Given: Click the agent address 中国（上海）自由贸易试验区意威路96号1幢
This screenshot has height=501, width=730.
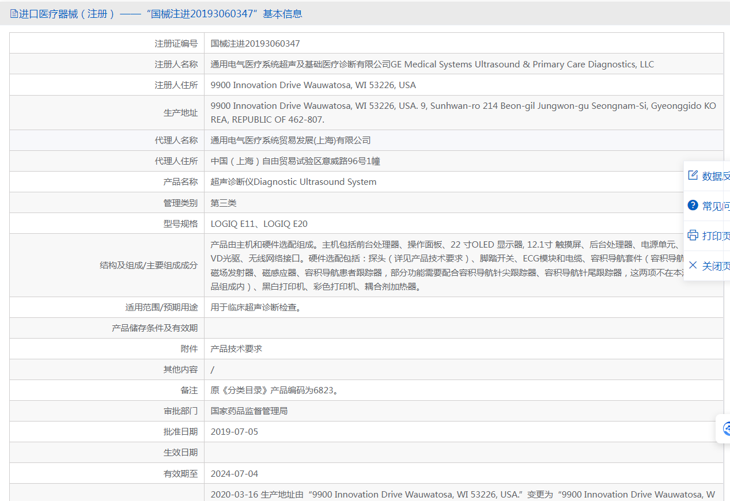Looking at the screenshot, I should [x=296, y=161].
